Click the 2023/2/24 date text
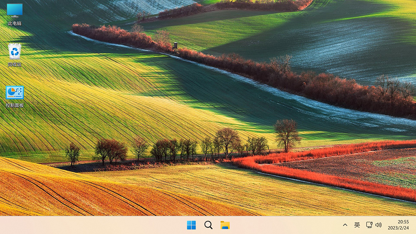The image size is (416, 234). click(x=398, y=228)
